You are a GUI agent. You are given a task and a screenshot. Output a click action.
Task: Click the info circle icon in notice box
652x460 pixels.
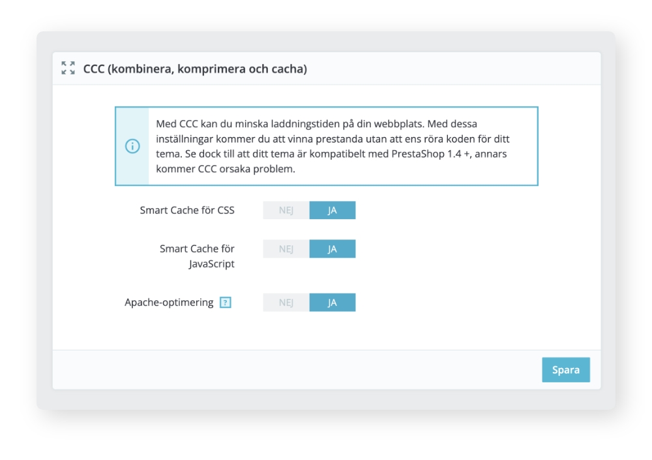tap(132, 146)
